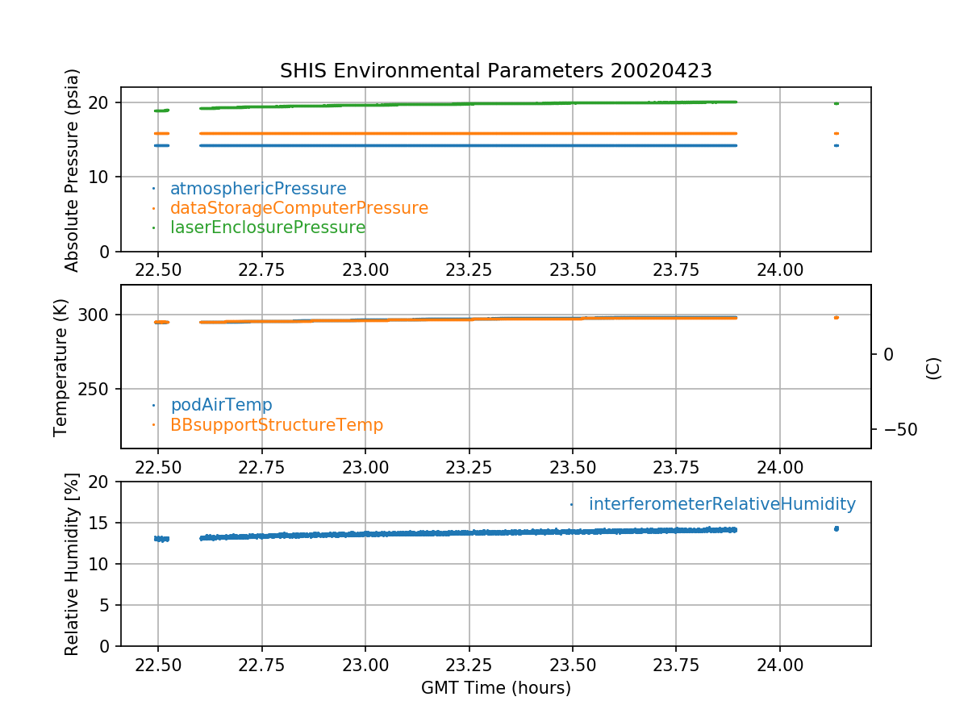Click the "−50" tick on the Celsius axis
The height and width of the screenshot is (726, 968).
tap(899, 429)
